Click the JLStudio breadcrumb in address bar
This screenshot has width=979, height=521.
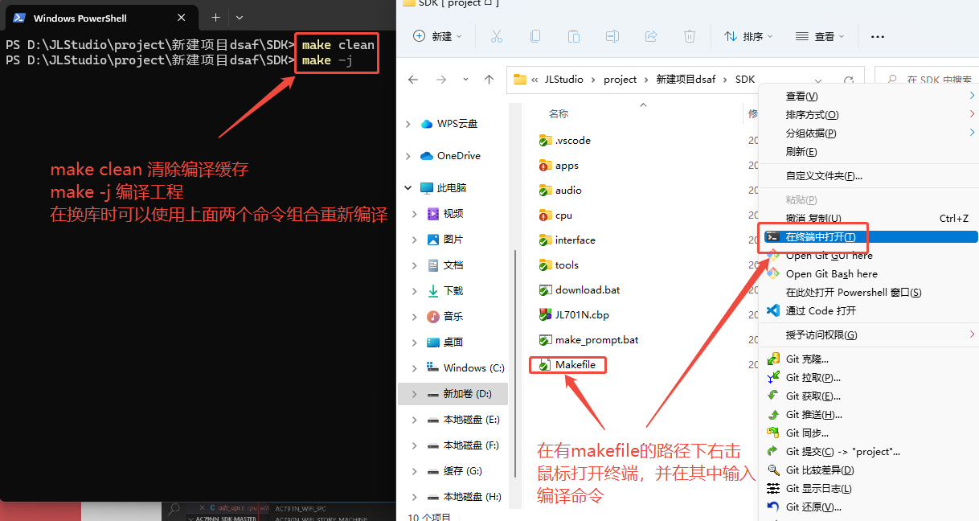[564, 80]
